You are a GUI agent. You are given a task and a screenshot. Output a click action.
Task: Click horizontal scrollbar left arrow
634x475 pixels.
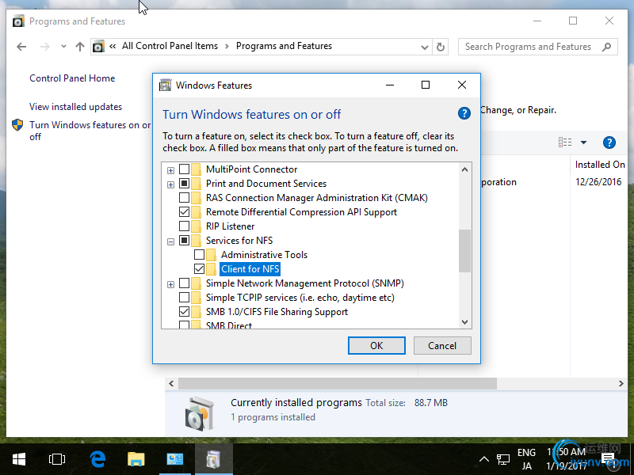point(171,384)
